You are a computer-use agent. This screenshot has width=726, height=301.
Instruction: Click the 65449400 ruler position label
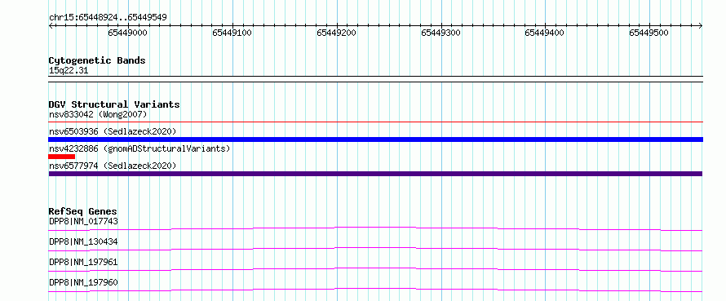point(545,33)
